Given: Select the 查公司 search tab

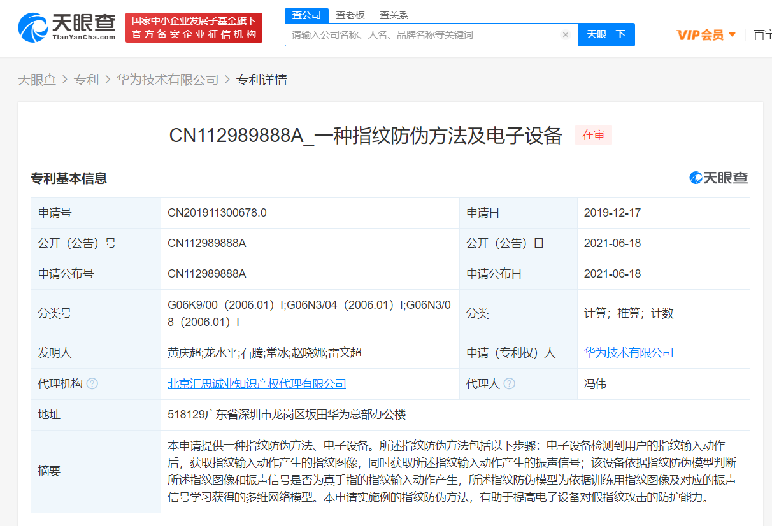Looking at the screenshot, I should click(x=306, y=15).
